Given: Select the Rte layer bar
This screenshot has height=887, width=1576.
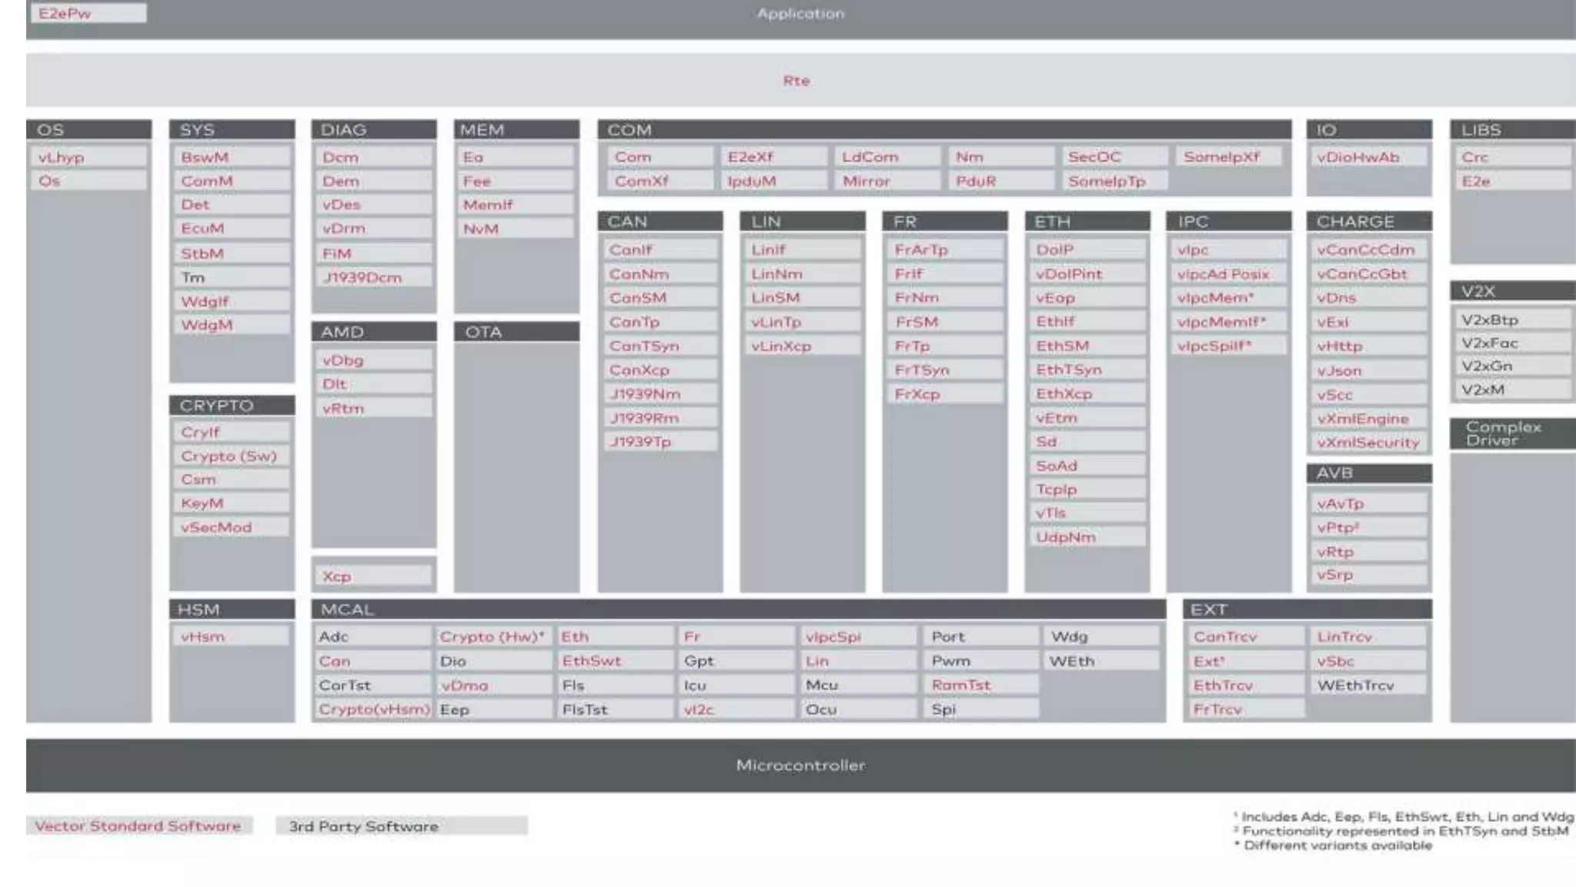Looking at the screenshot, I should (x=797, y=80).
